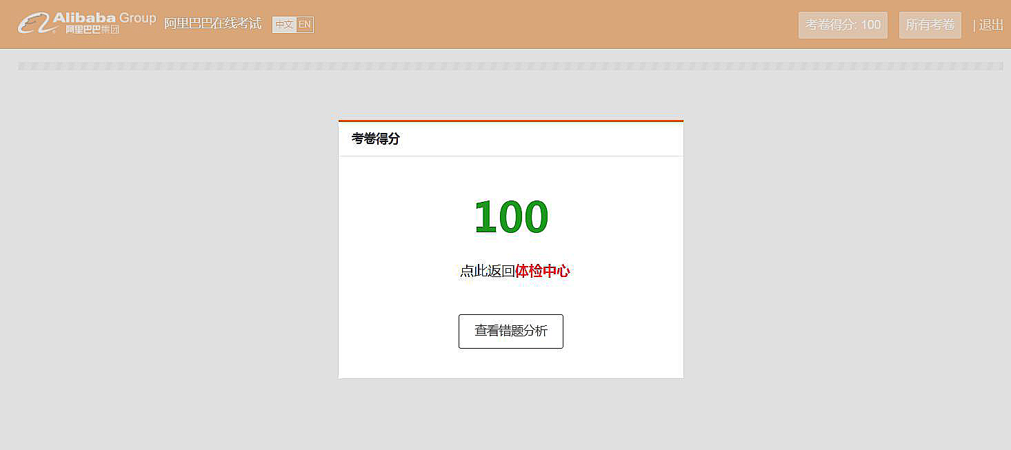
Task: Switch the language to 中文
Action: (284, 25)
